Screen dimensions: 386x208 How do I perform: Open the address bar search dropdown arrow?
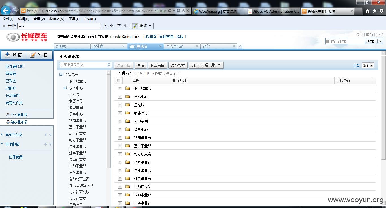pyautogui.click(x=174, y=11)
